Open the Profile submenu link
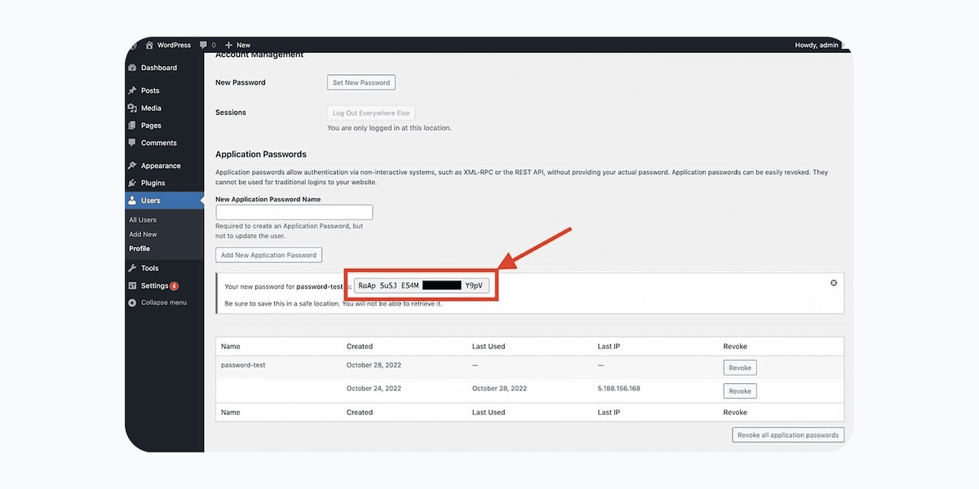Viewport: 979px width, 489px height. [140, 249]
